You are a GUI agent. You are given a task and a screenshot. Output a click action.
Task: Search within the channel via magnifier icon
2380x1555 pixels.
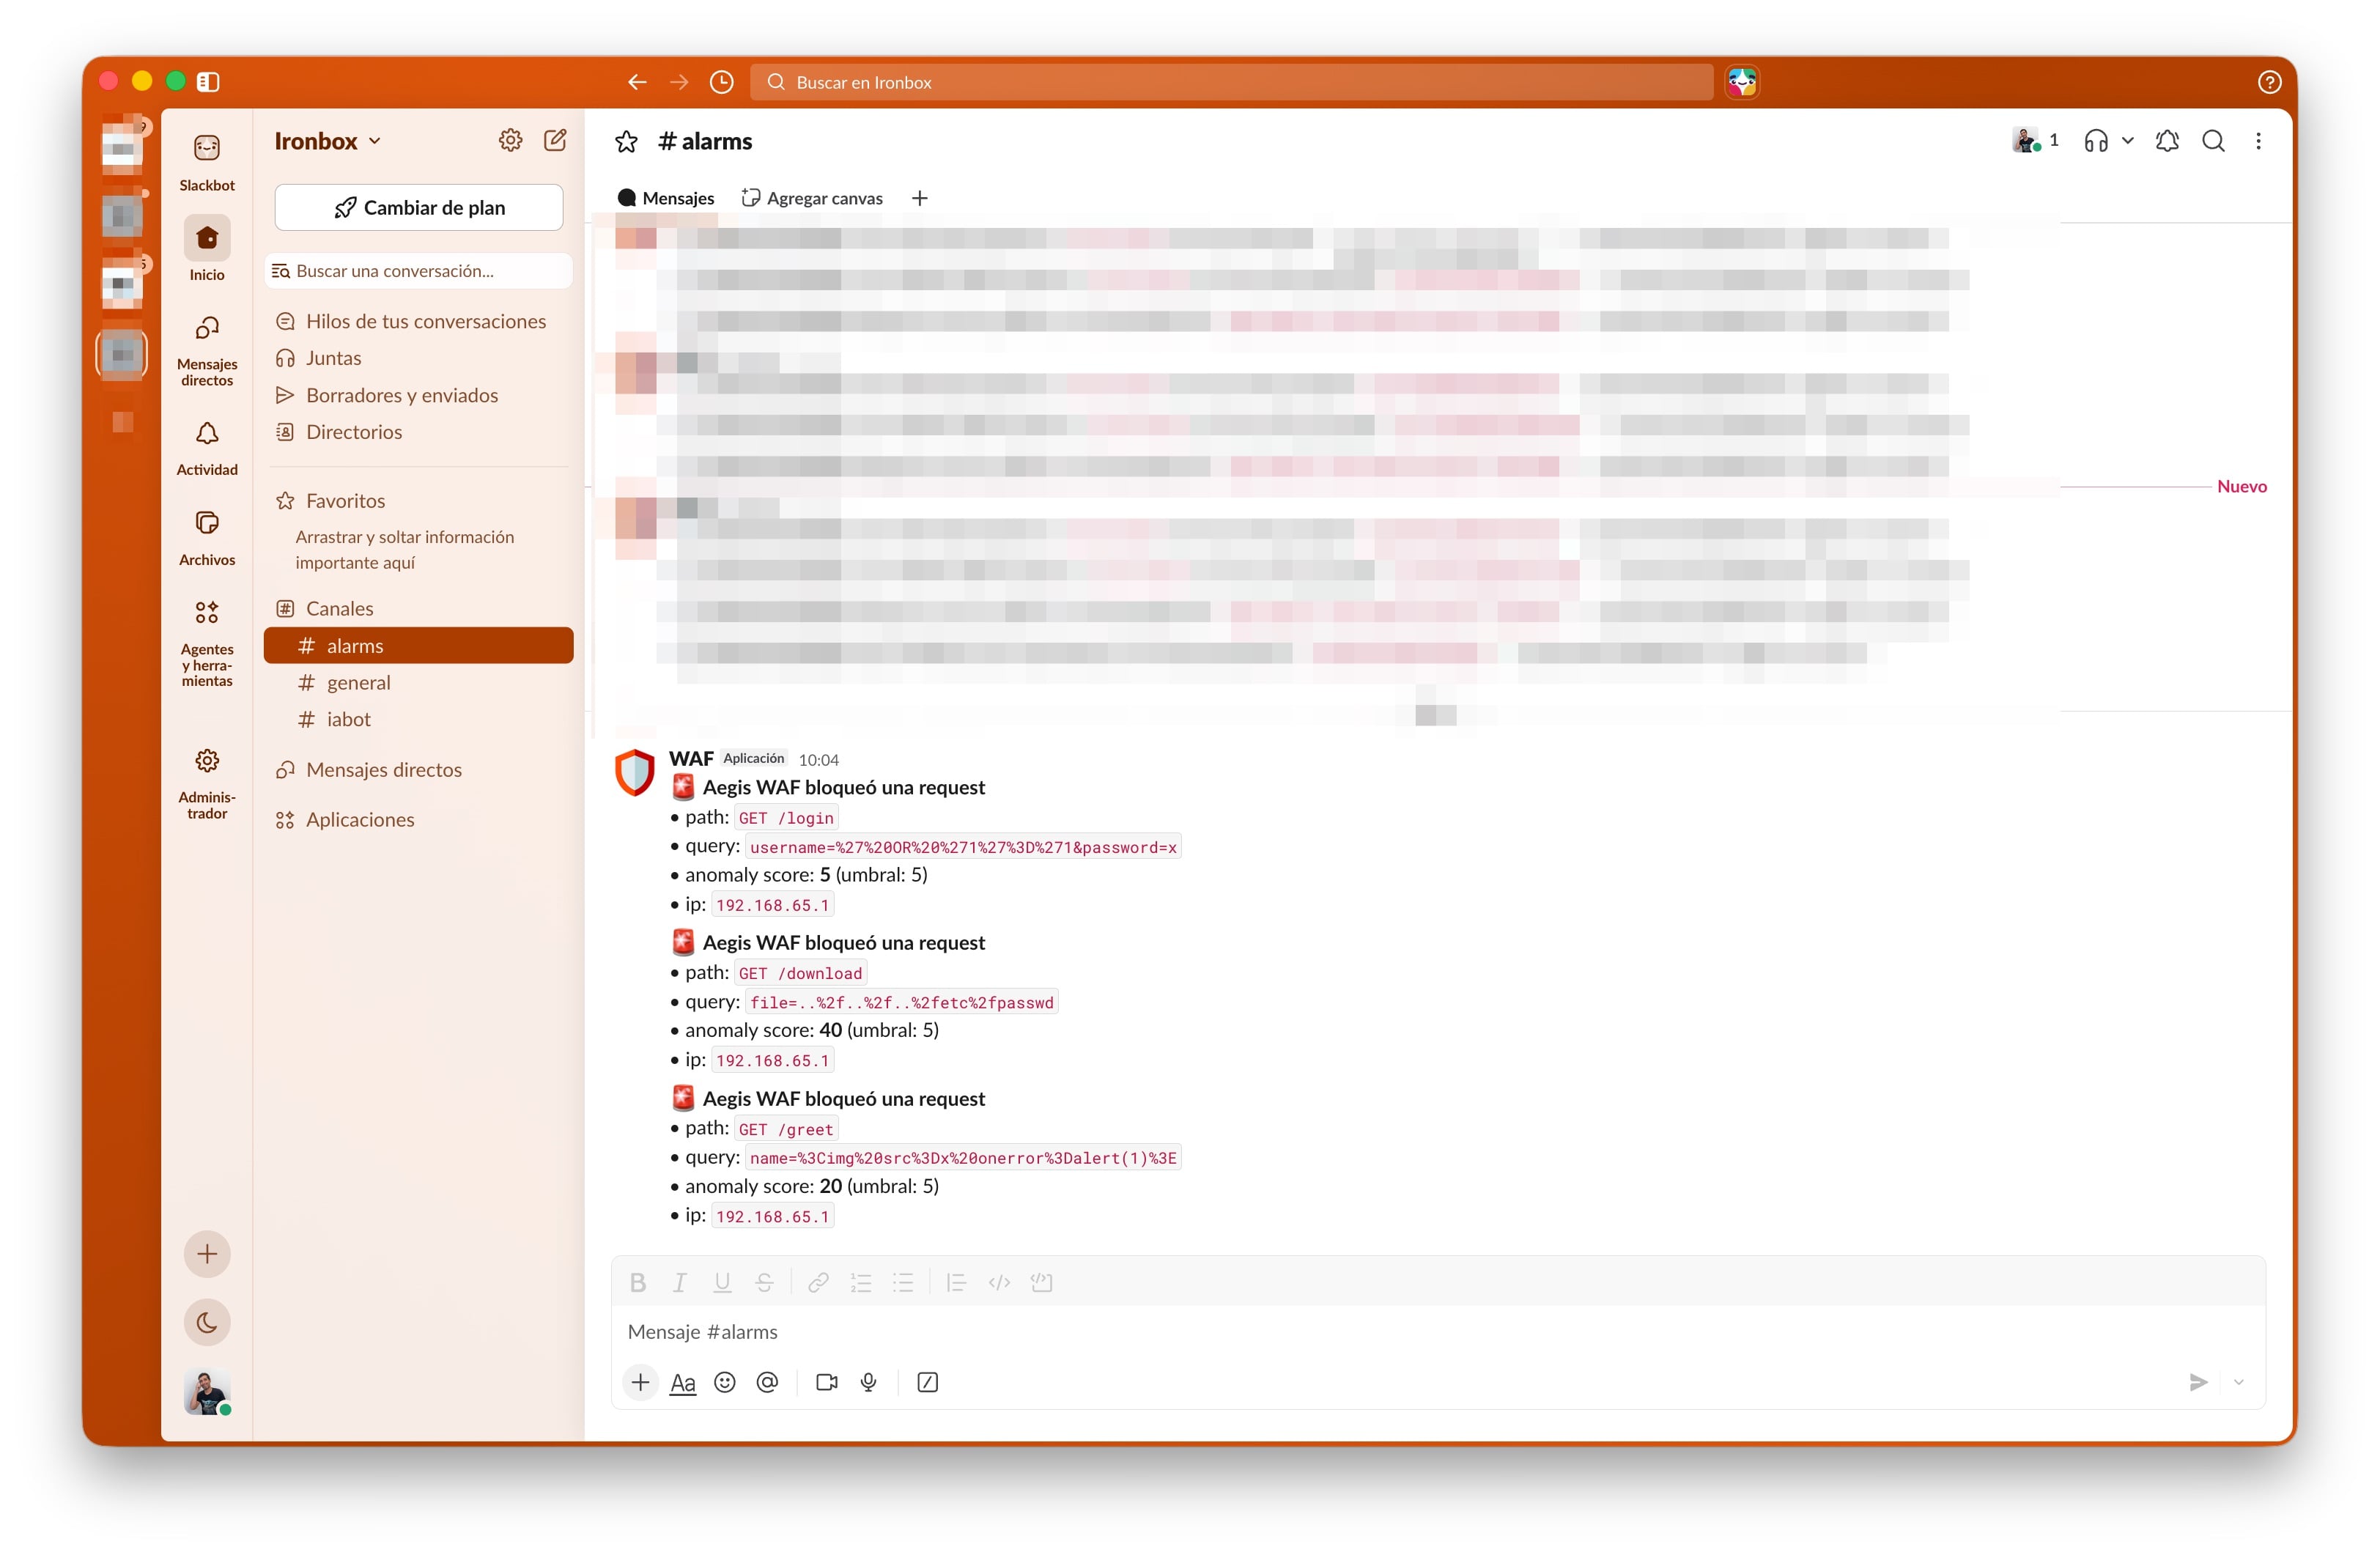point(2213,141)
